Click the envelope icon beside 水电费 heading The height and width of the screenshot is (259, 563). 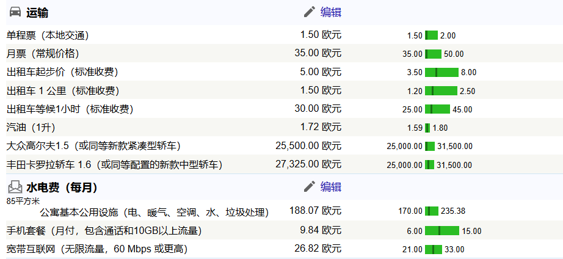click(15, 187)
